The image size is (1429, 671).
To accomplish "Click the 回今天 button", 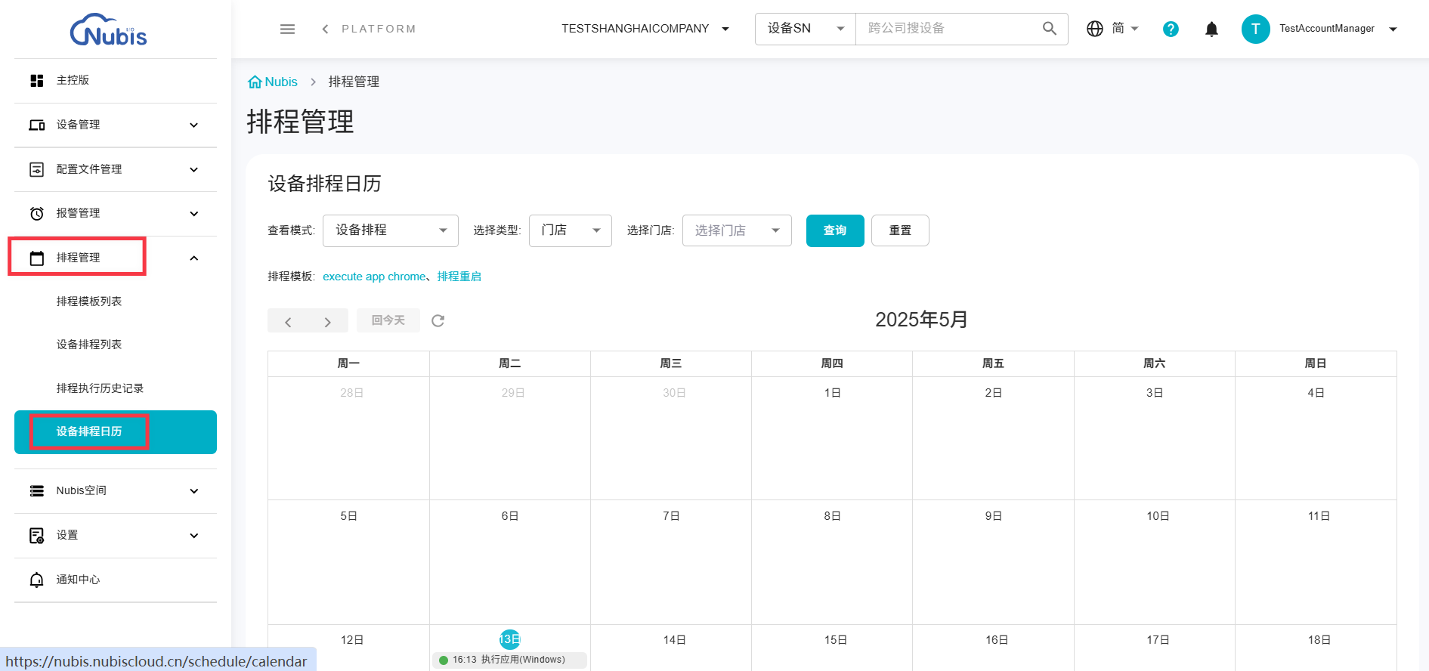I will pyautogui.click(x=388, y=320).
